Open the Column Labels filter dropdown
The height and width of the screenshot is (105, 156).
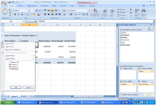pos(37,35)
